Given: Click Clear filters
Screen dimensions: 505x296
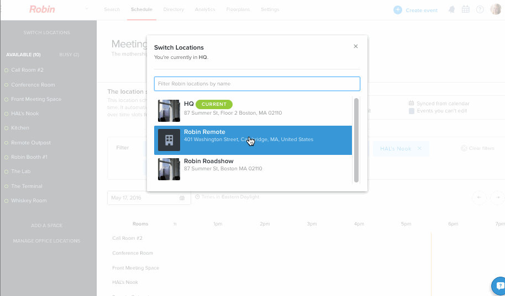Looking at the screenshot, I should [481, 148].
